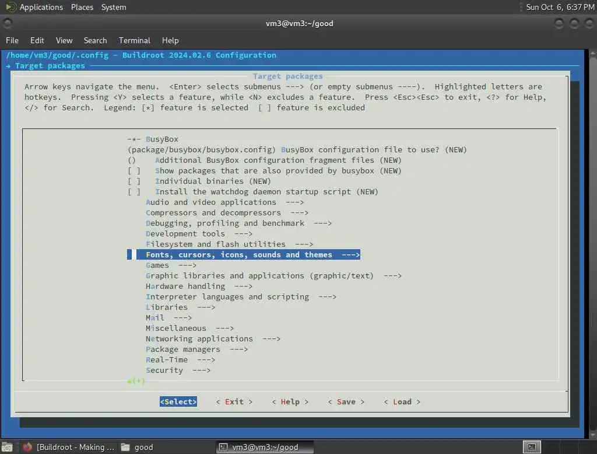Expand 'Hardware handling' submenu
The image size is (597, 454).
coord(199,287)
